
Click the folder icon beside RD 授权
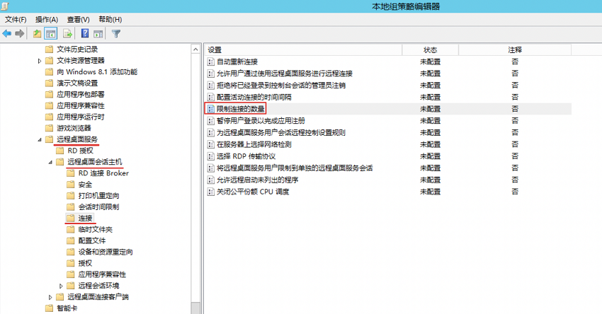(x=60, y=151)
